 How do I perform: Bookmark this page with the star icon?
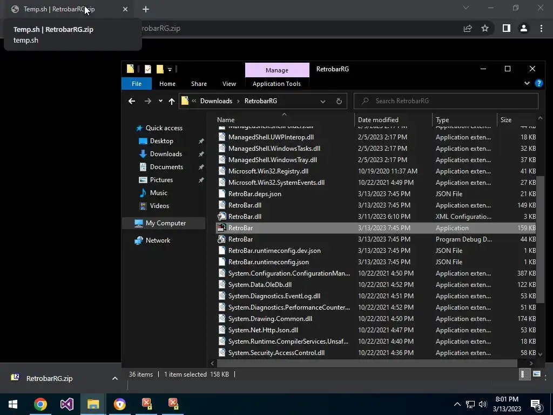(485, 28)
